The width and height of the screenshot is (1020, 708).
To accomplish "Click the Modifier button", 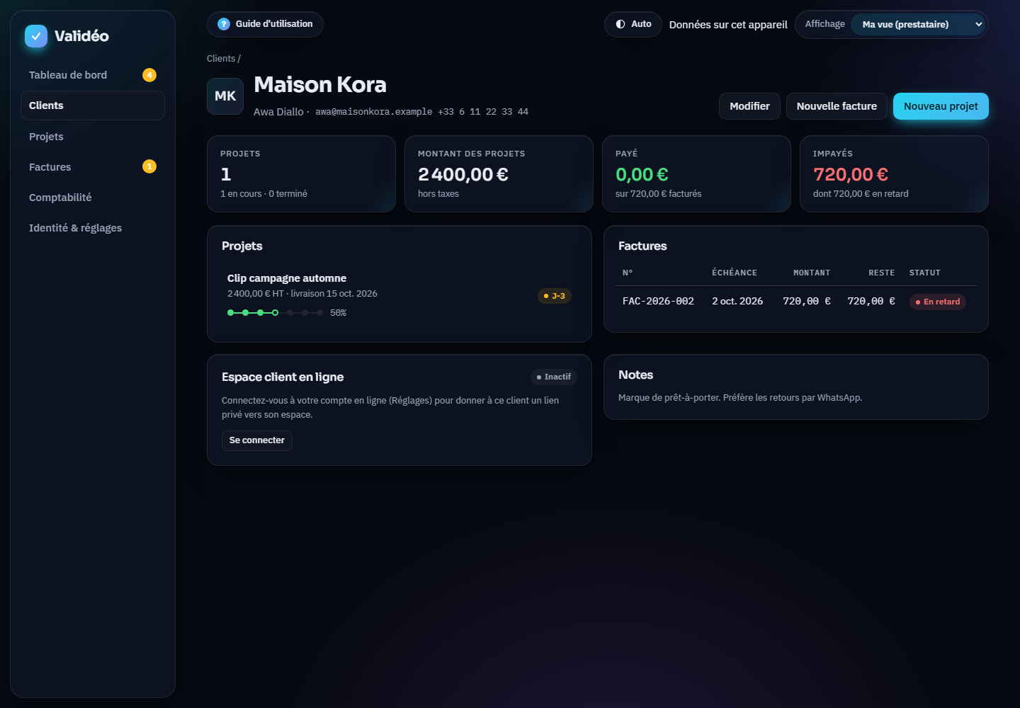I will click(749, 106).
